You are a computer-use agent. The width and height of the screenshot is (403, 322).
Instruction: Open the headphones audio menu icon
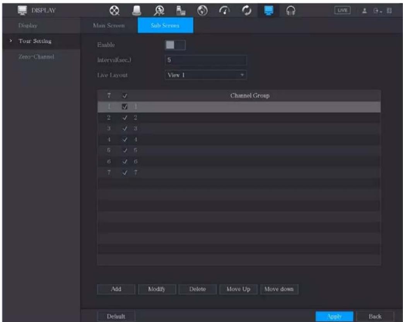pyautogui.click(x=291, y=10)
